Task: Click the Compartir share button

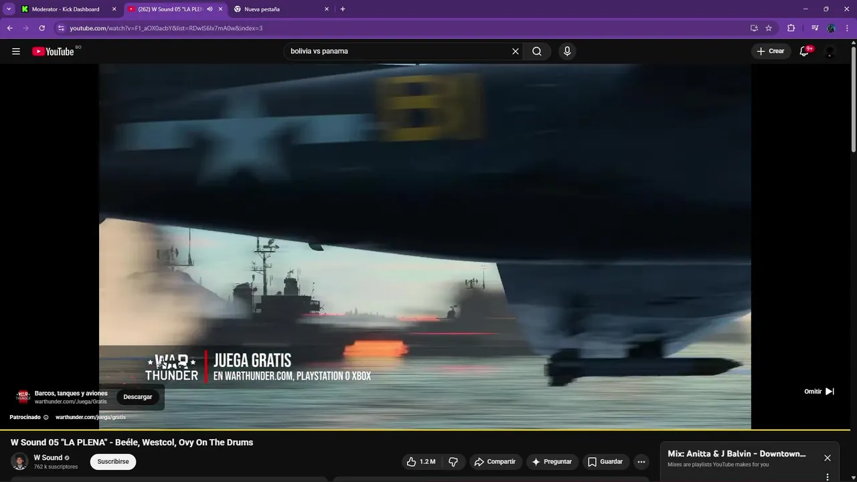Action: (495, 462)
